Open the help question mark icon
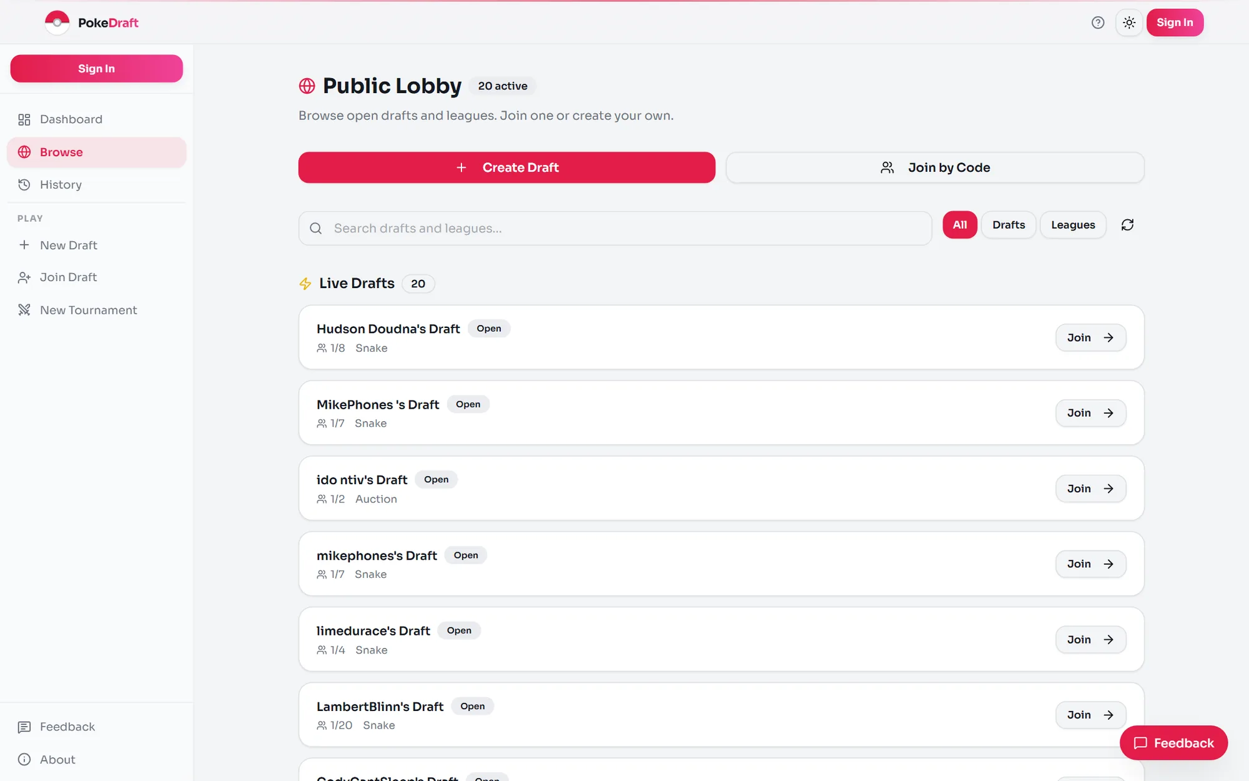 [1098, 22]
